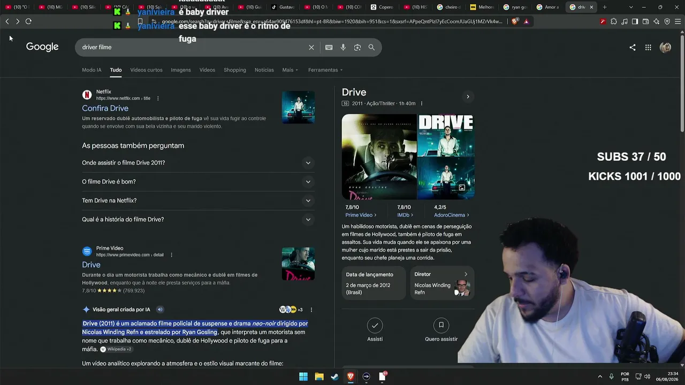Go to the Google logo homepage
This screenshot has height=385, width=685.
(42, 47)
